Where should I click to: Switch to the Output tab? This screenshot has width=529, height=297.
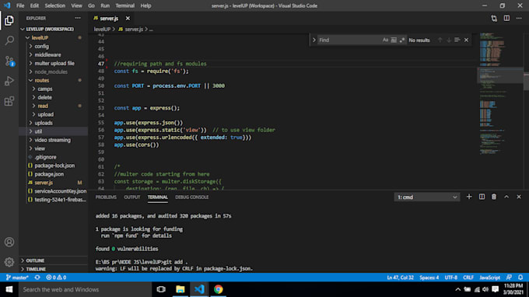(x=132, y=197)
